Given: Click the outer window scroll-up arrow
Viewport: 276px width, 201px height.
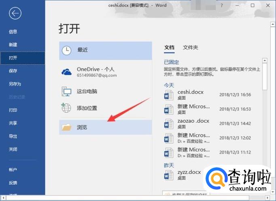Looking at the screenshot, I should [273, 24].
